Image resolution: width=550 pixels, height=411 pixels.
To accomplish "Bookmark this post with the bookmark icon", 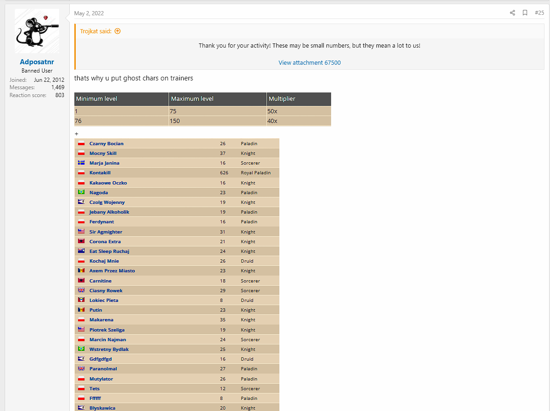I will pyautogui.click(x=525, y=13).
